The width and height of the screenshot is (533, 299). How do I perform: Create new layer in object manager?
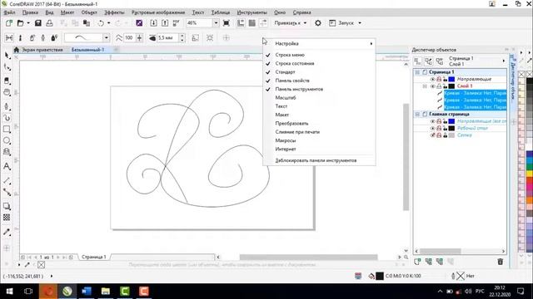pyautogui.click(x=417, y=262)
